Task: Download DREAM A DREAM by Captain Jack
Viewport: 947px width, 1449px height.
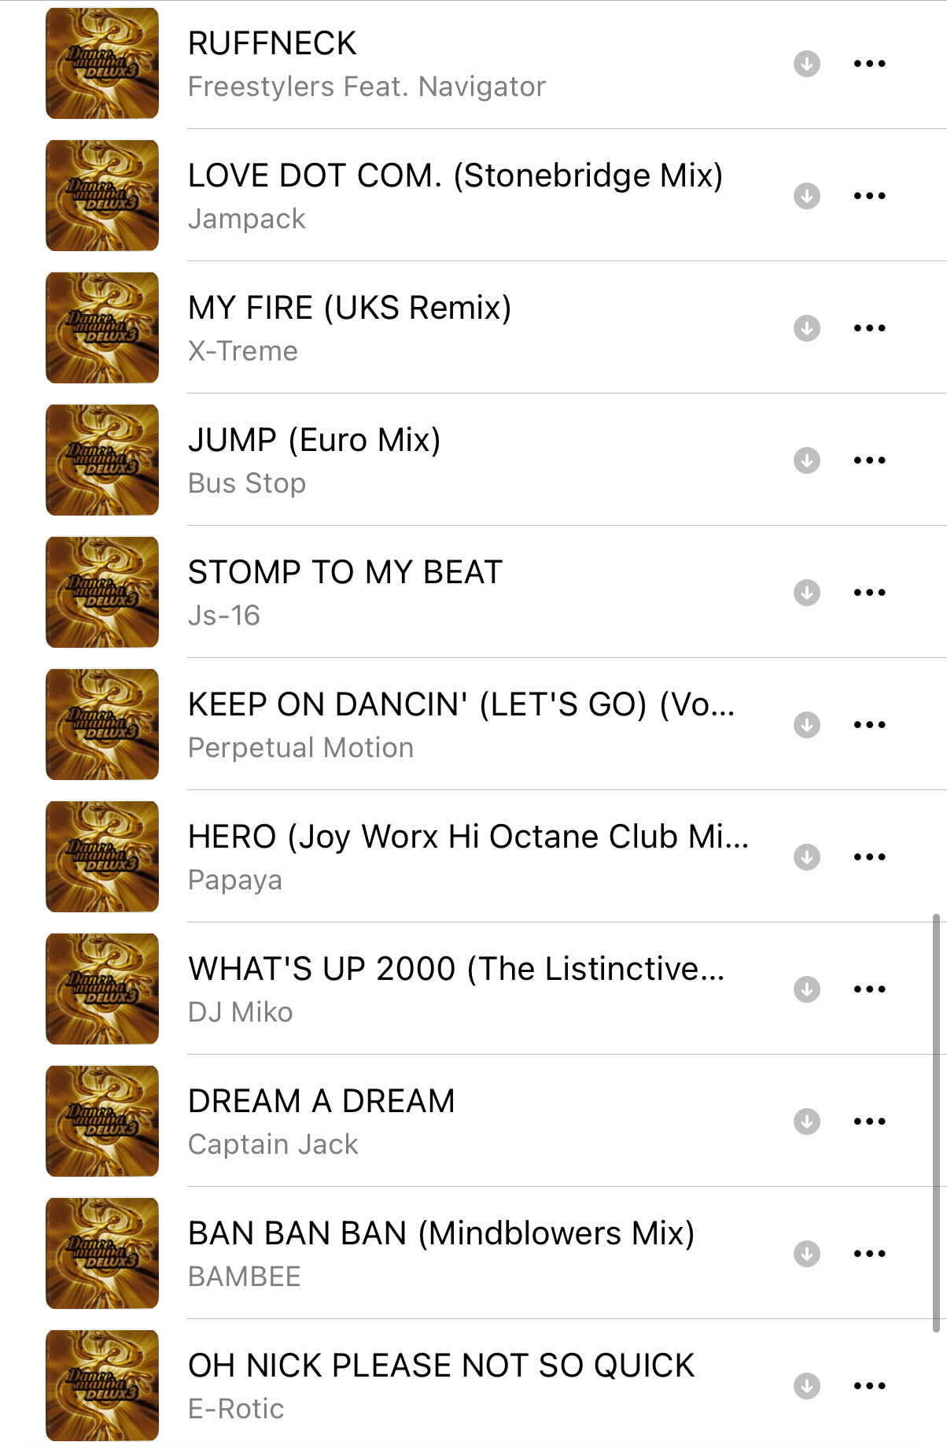Action: 806,1121
